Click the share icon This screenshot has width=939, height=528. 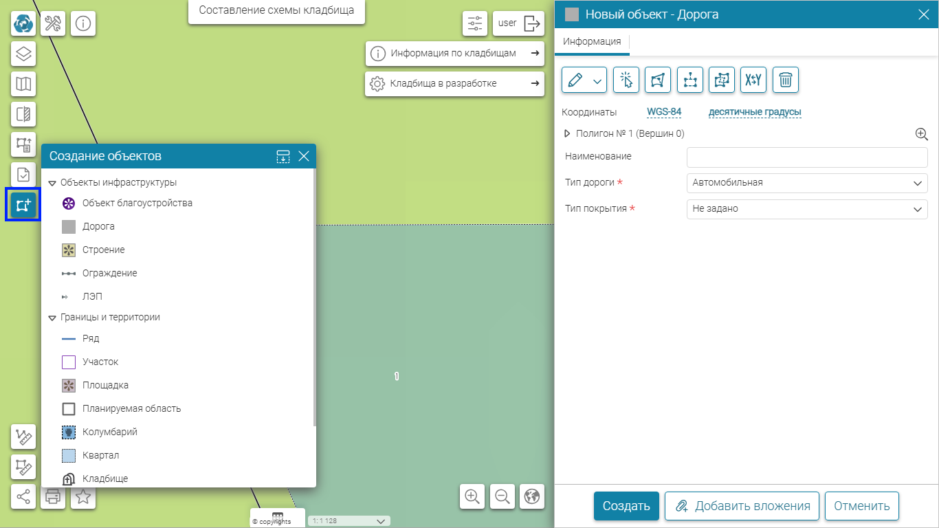point(23,496)
